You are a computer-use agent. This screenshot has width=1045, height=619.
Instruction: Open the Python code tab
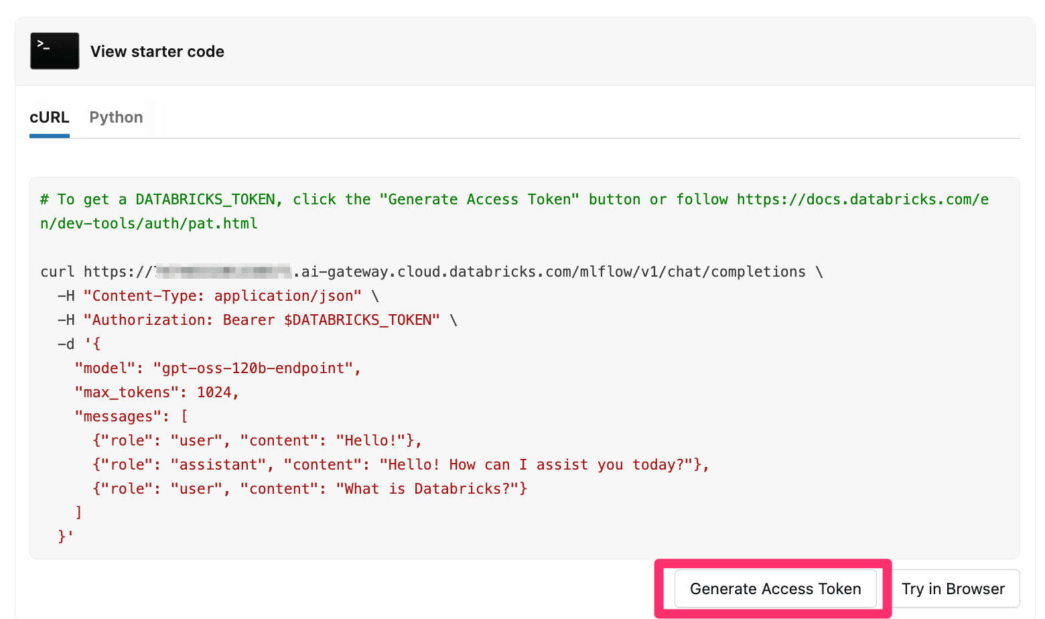(116, 117)
